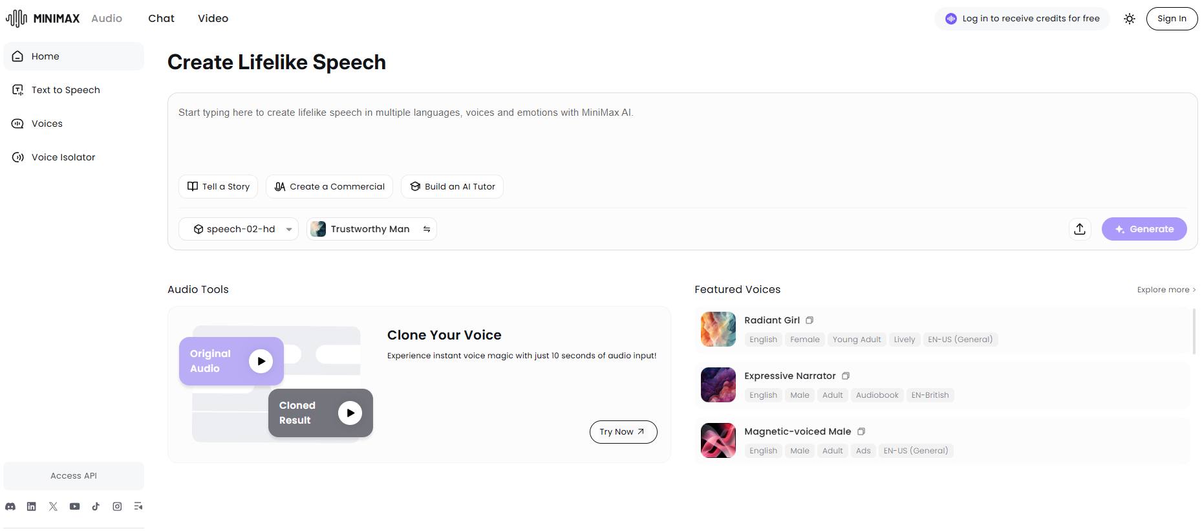Click the upload file icon
1202x531 pixels.
1080,229
